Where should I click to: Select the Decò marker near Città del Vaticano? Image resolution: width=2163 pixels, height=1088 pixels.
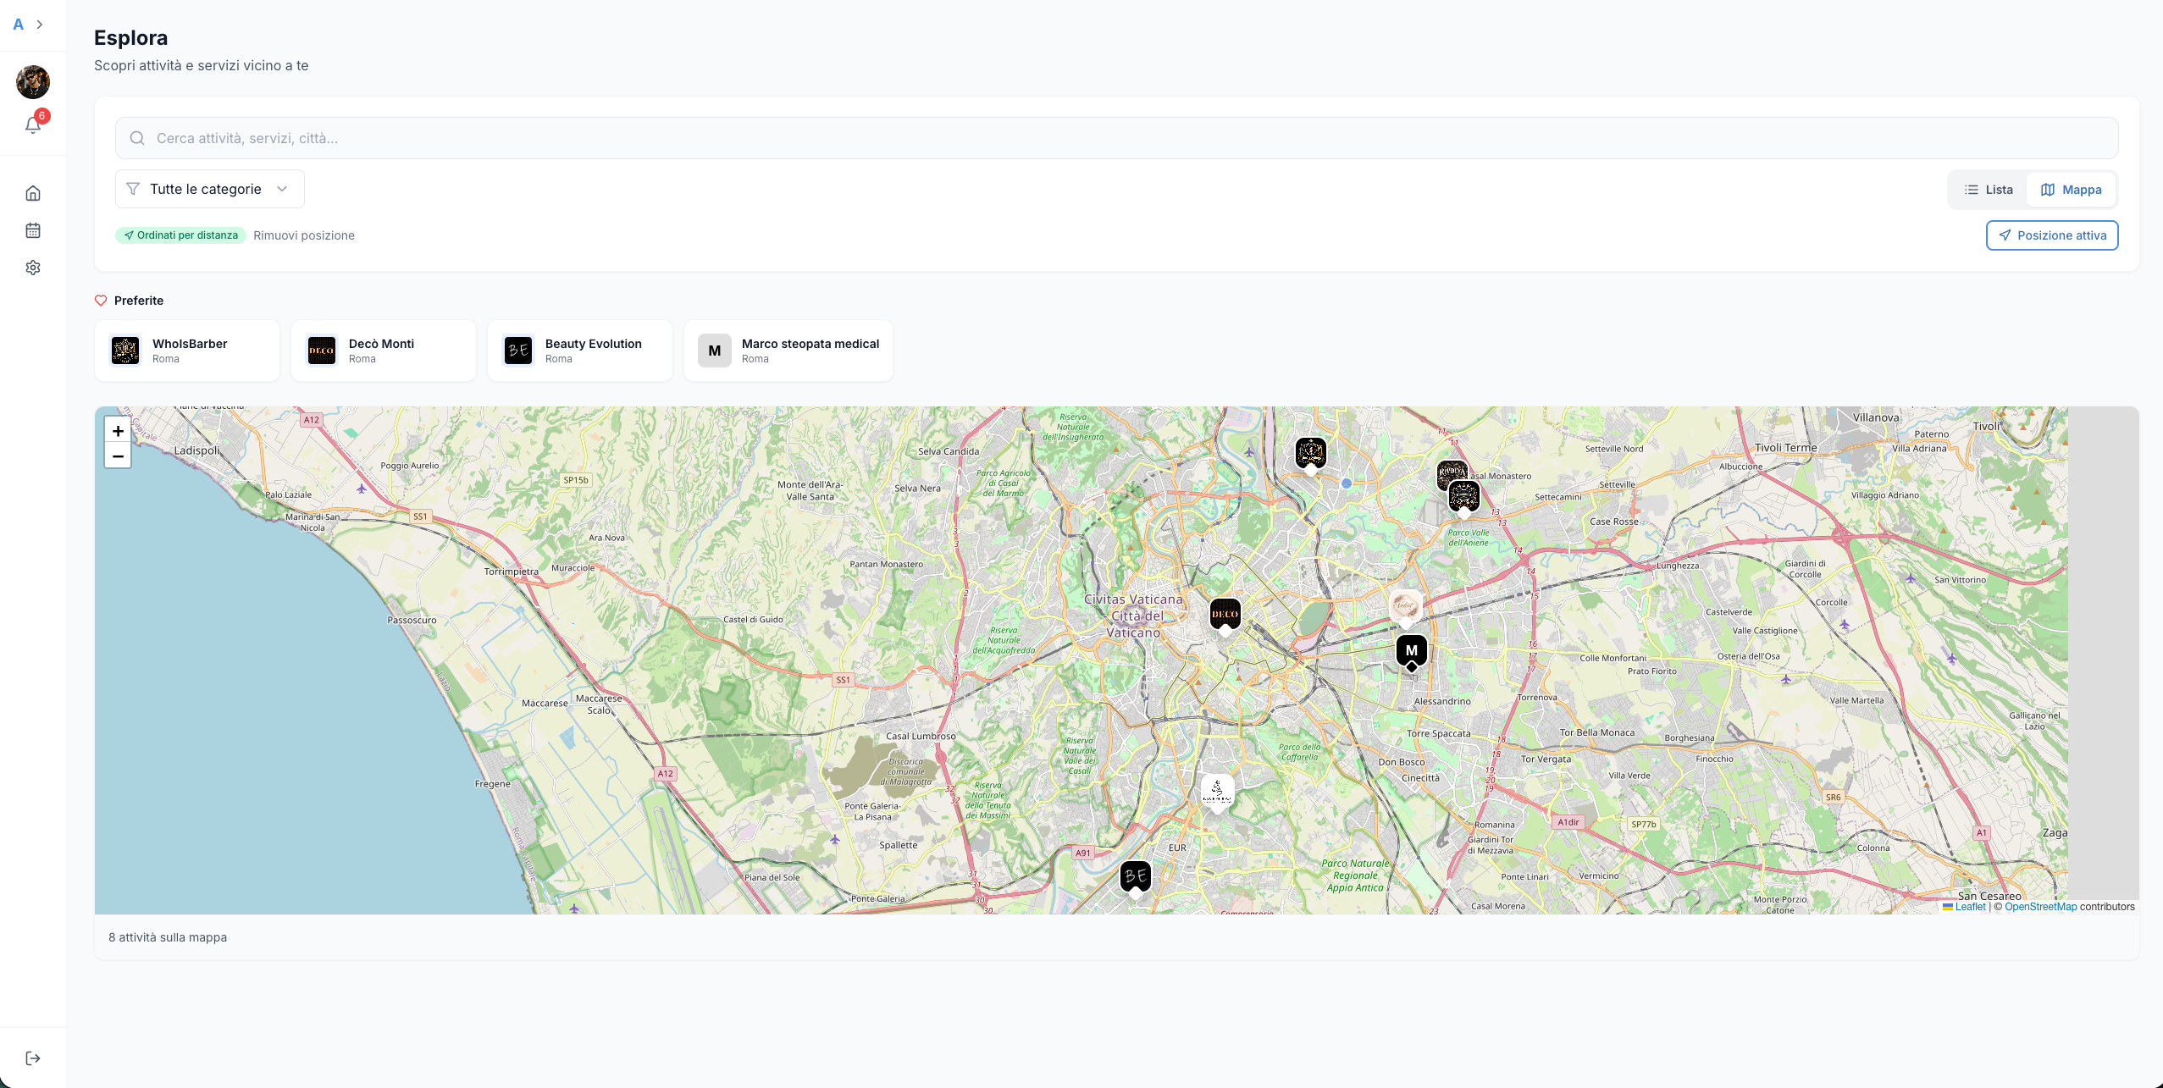[1225, 612]
